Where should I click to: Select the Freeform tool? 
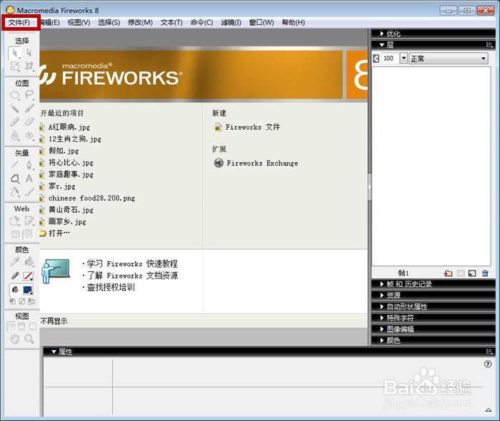click(15, 192)
